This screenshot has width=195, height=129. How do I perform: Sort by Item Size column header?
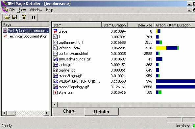(x=141, y=25)
